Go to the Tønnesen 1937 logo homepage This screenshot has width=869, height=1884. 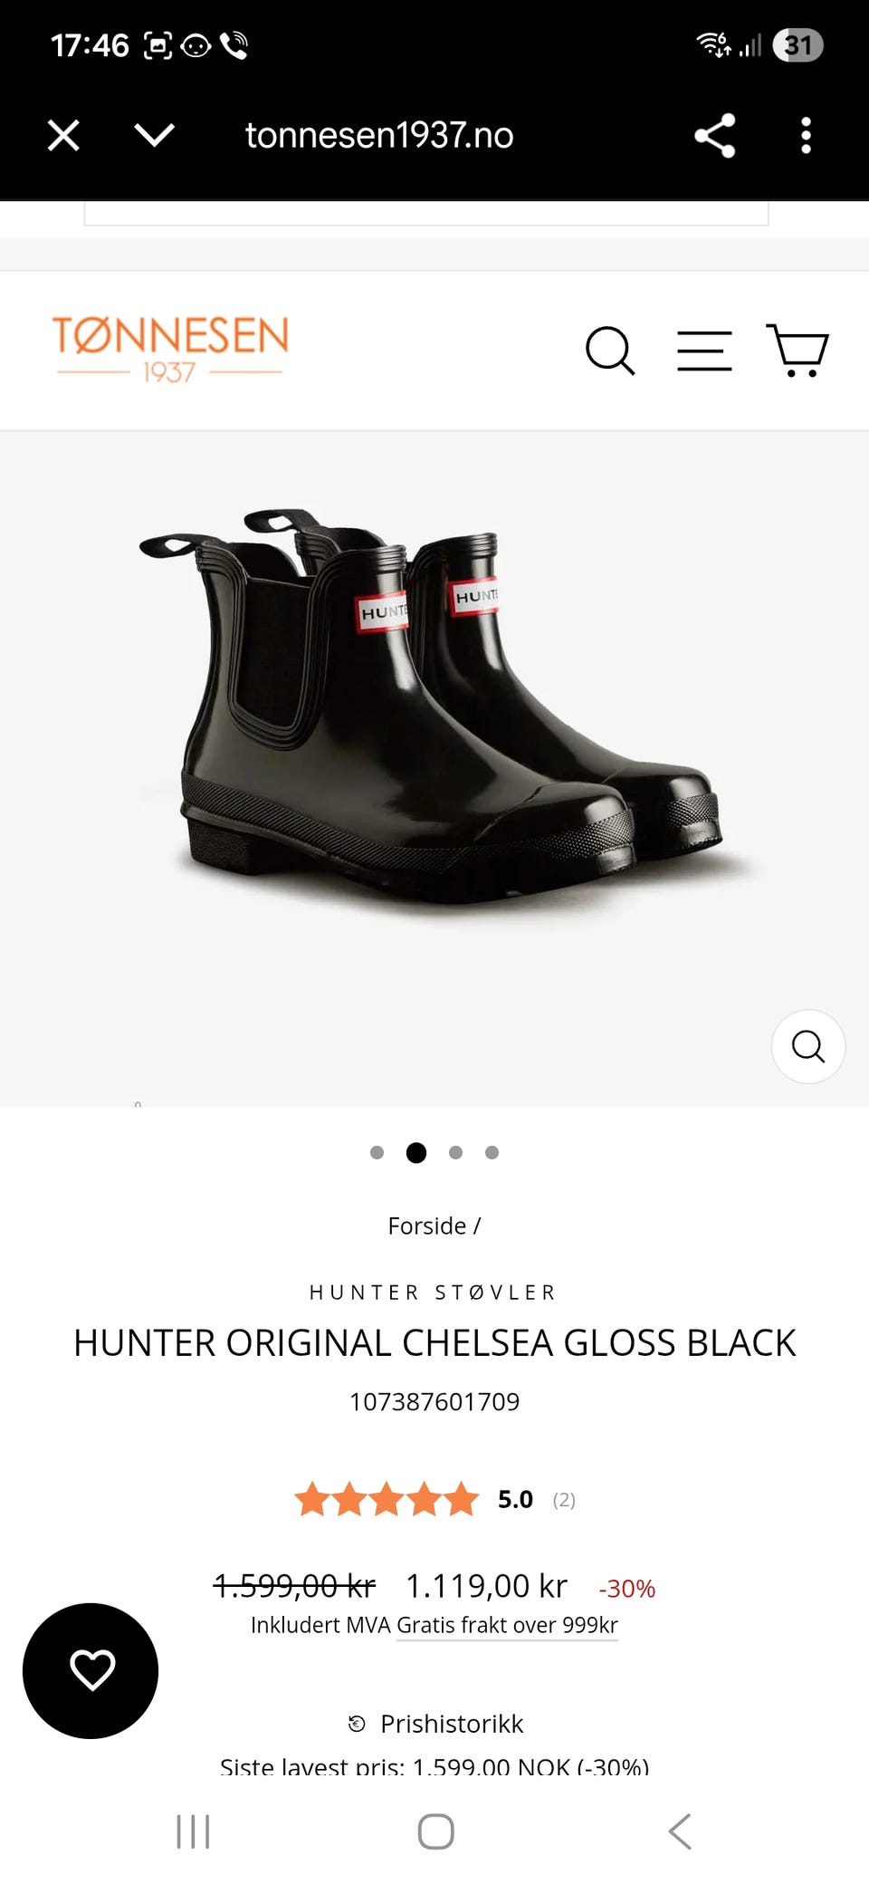(x=170, y=350)
